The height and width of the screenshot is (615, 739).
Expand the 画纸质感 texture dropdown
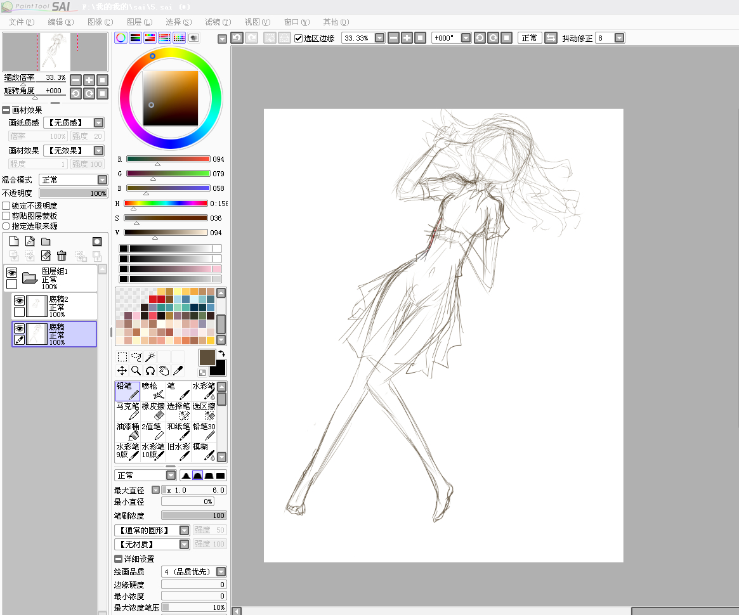pyautogui.click(x=98, y=123)
